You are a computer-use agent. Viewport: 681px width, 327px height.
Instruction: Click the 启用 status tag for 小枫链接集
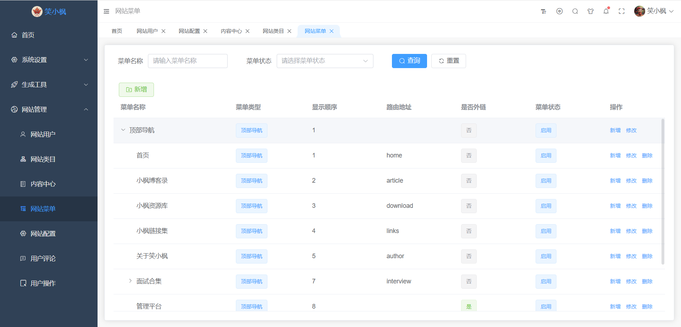click(x=546, y=231)
